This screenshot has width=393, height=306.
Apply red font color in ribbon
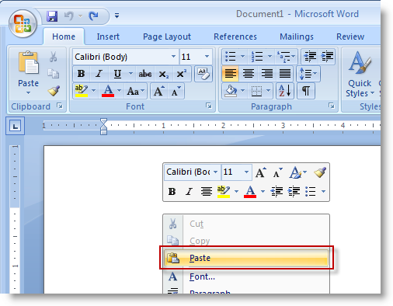coord(108,91)
